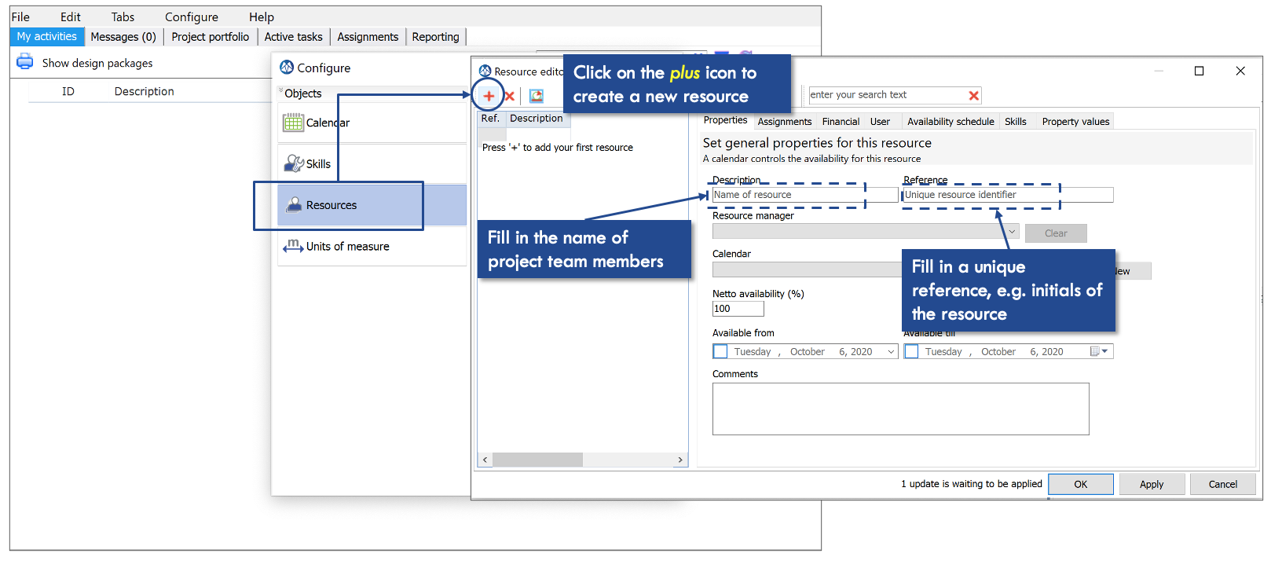
Task: Click the resource list horizontal scrollbar thumb
Action: 537,460
